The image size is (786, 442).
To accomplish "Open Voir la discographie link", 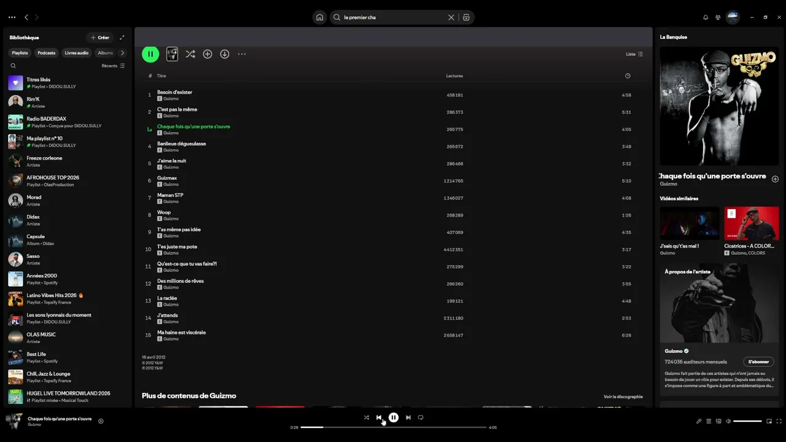I will [x=623, y=397].
